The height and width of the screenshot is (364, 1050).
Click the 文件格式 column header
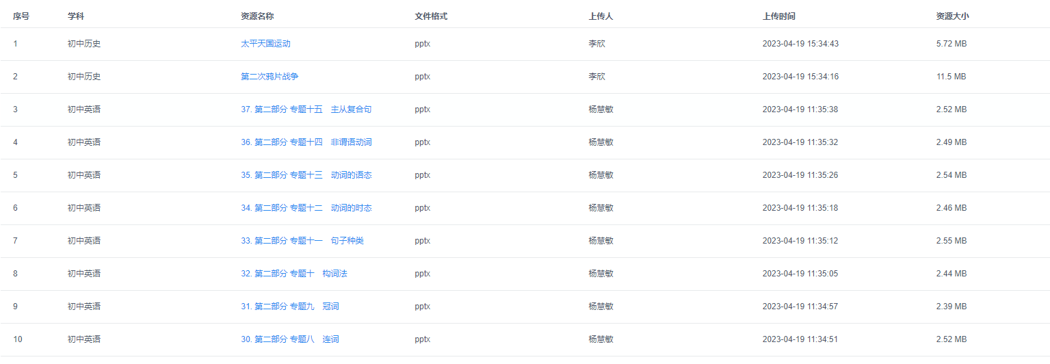coord(431,16)
